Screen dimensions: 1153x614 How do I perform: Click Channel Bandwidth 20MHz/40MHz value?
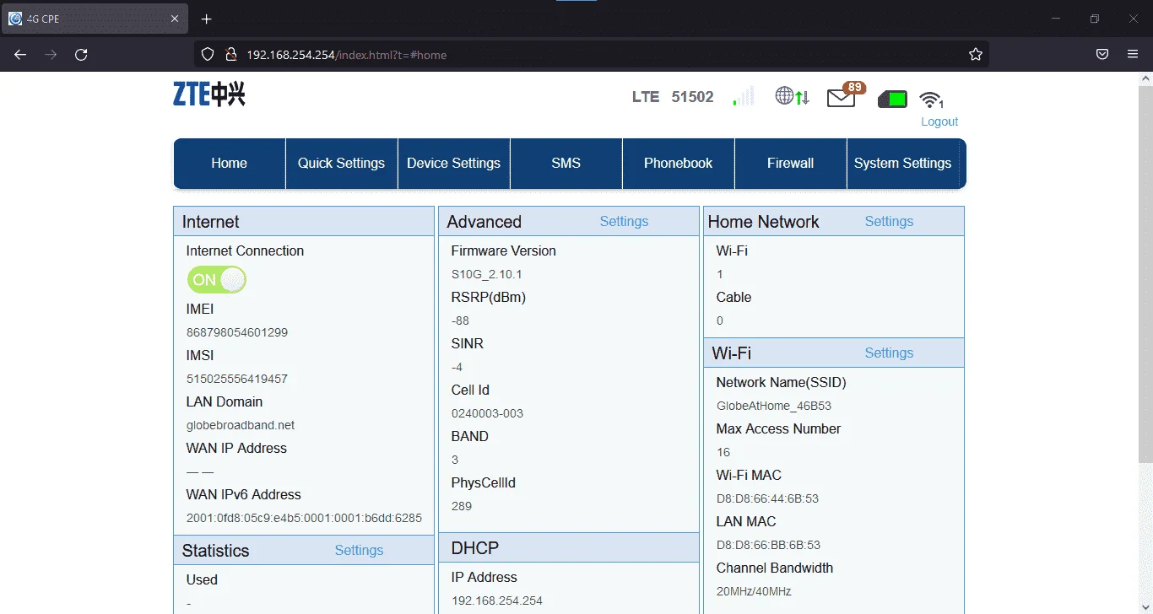754,591
